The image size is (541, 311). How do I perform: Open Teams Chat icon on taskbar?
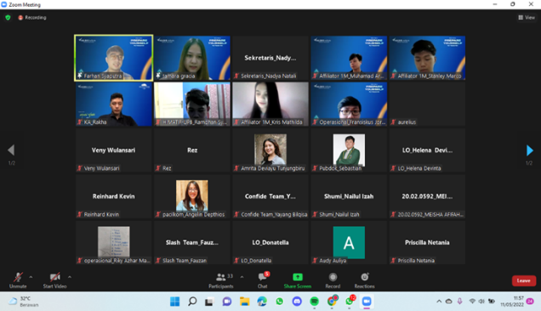coord(226,302)
